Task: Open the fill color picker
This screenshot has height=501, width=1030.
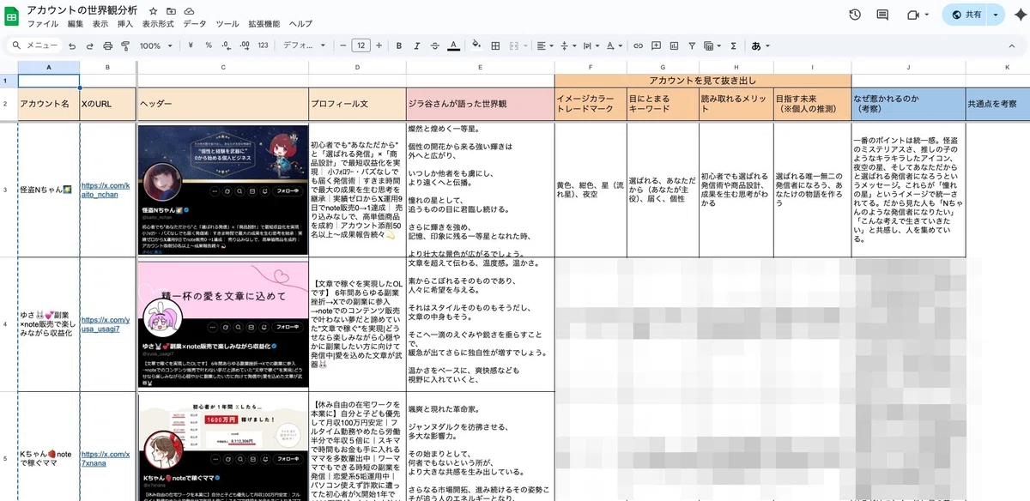Action: [476, 45]
